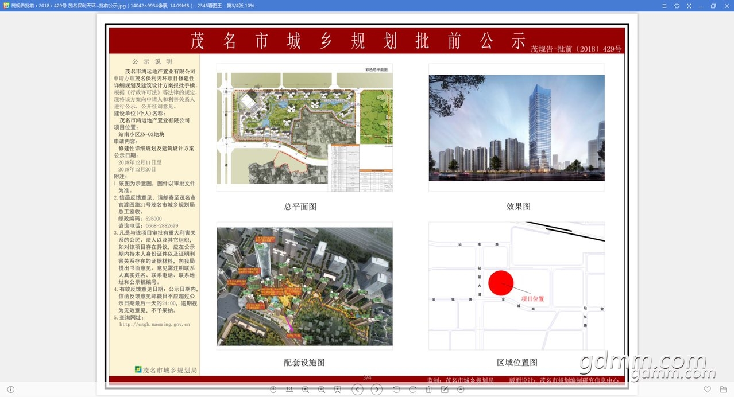Expand more tools with the up chevron

click(461, 390)
